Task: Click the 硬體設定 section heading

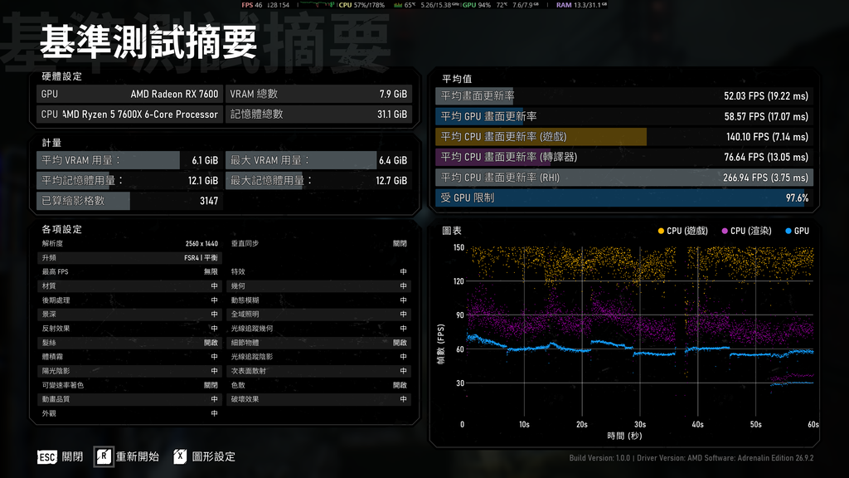Action: 62,76
